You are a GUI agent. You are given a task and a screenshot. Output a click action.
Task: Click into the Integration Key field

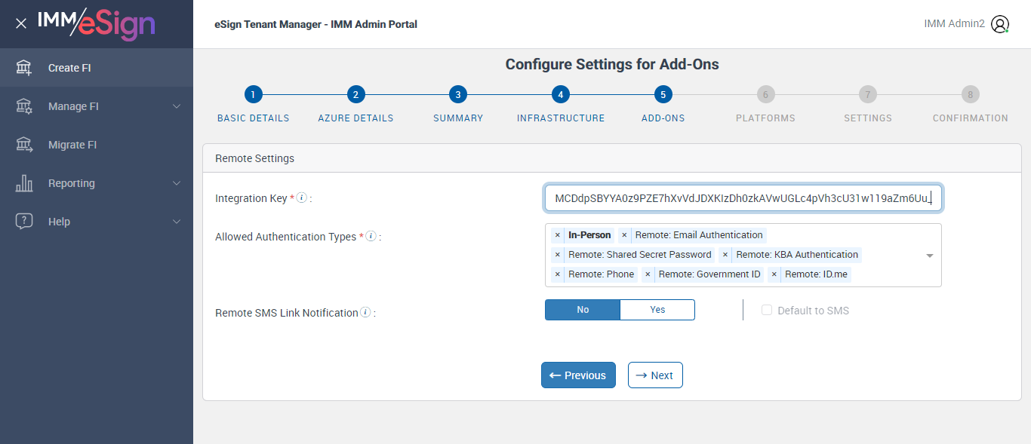[743, 198]
